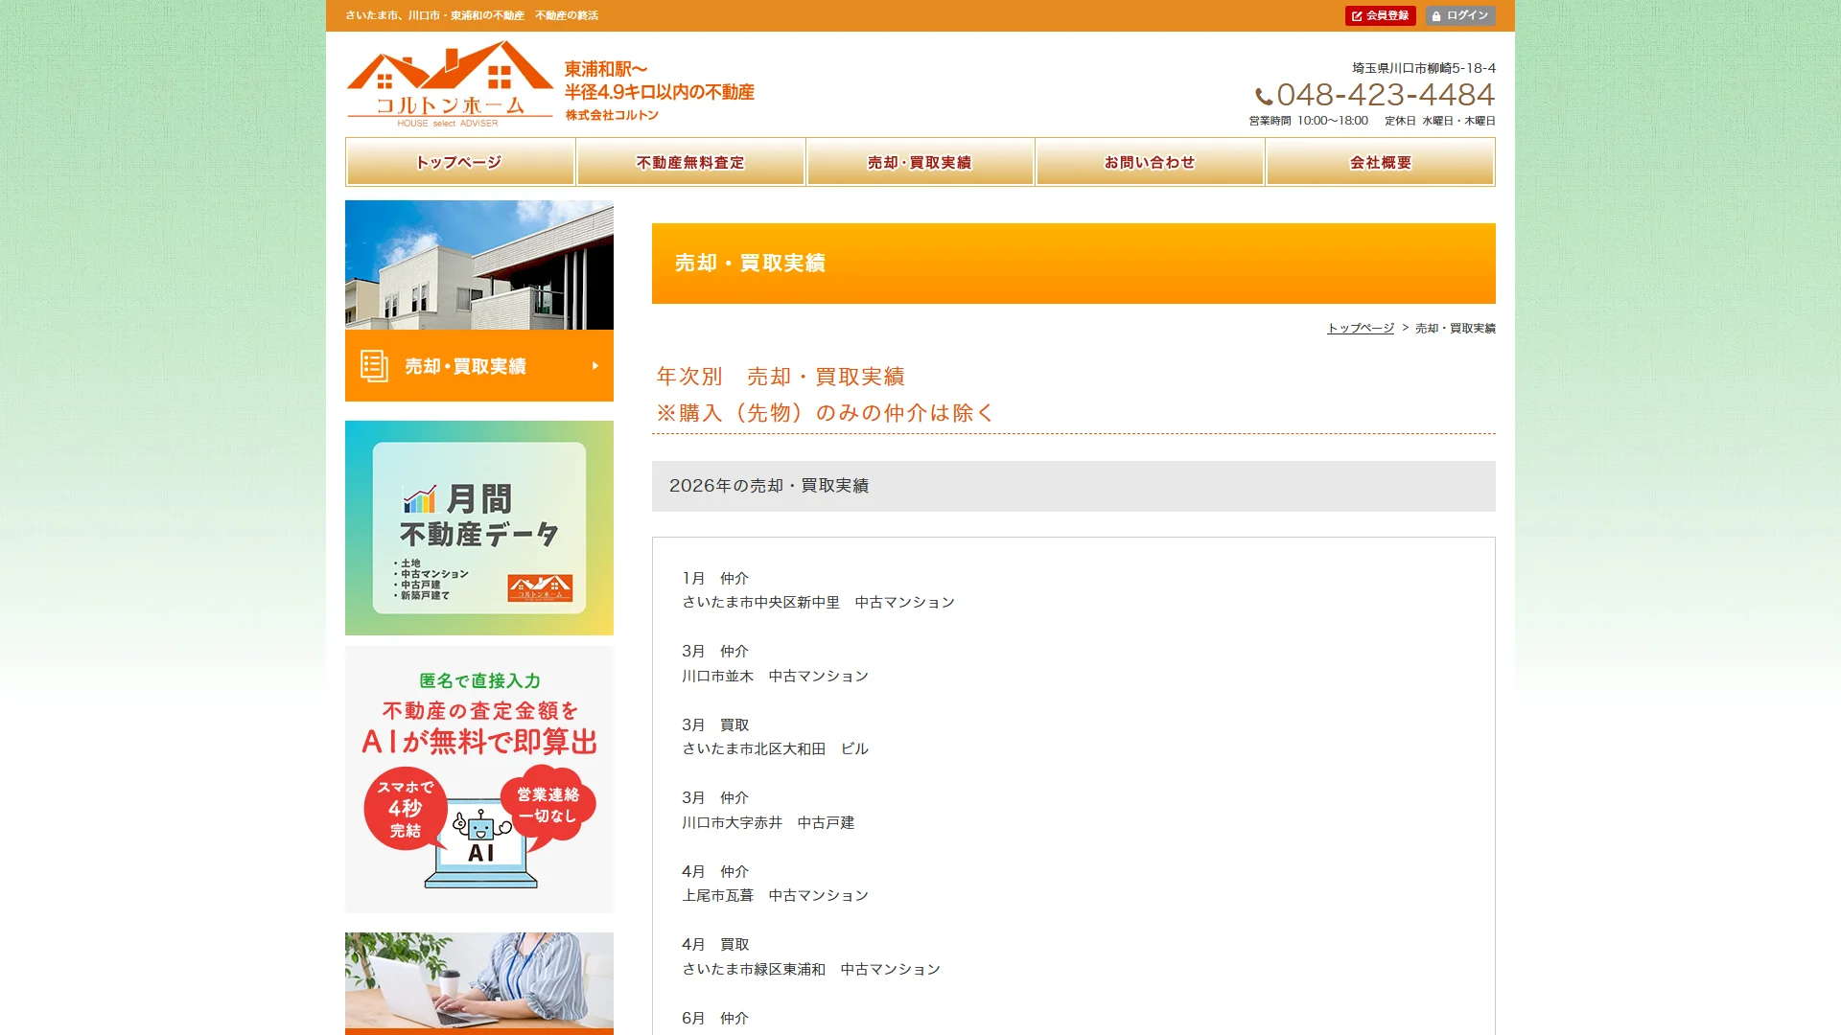The width and height of the screenshot is (1841, 1035).
Task: Click text 川口市並木 中古マンション
Action: click(x=776, y=677)
